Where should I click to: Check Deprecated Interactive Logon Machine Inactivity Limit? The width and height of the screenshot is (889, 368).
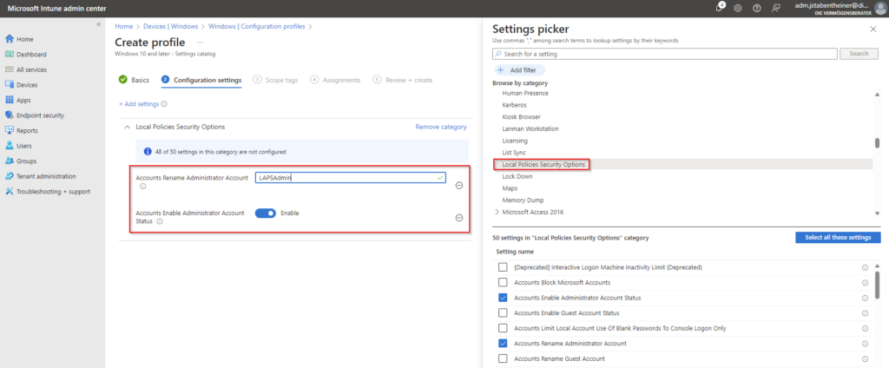point(503,267)
